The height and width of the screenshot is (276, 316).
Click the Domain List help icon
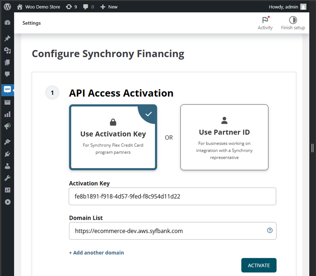(x=270, y=230)
